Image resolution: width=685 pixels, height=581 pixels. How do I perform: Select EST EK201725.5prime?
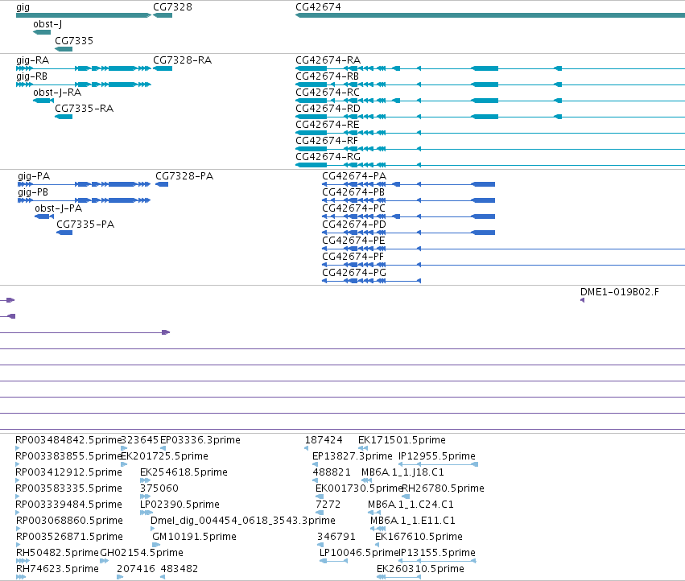(x=164, y=456)
